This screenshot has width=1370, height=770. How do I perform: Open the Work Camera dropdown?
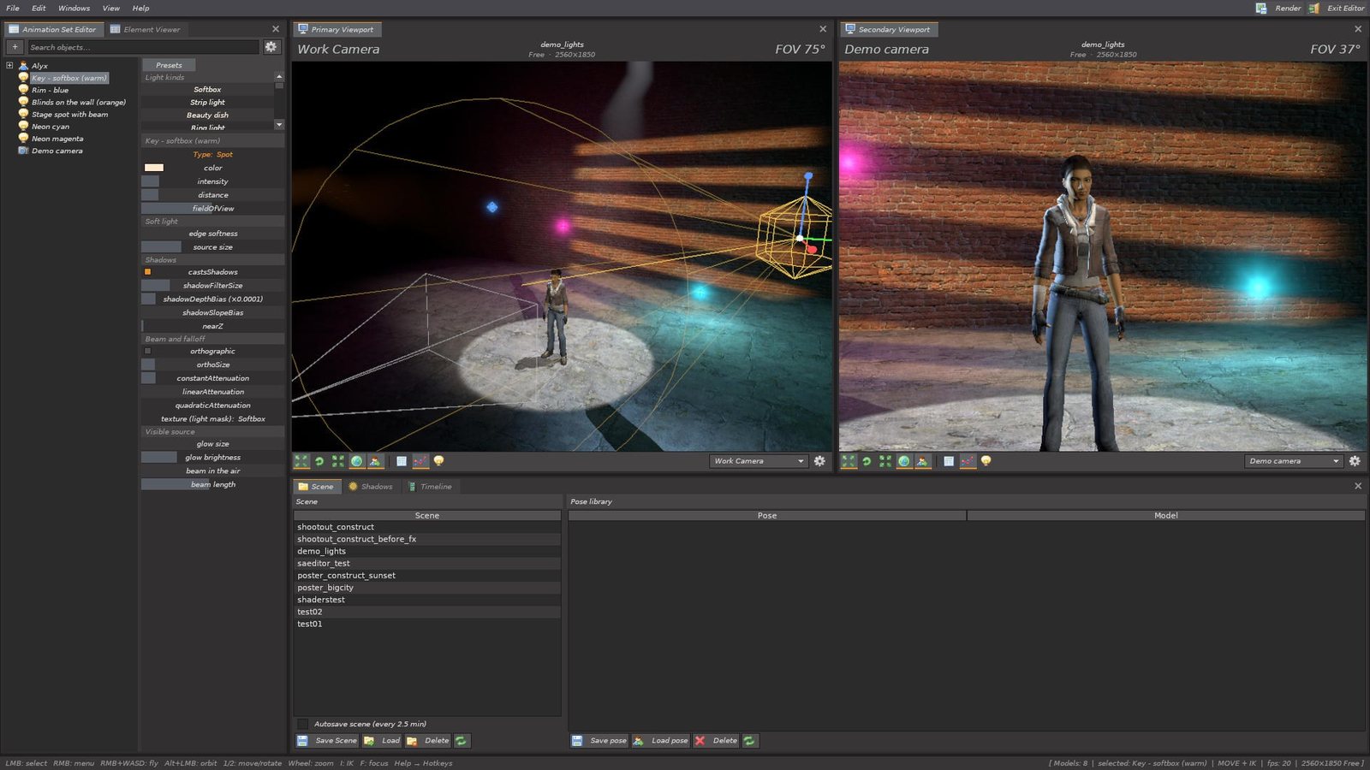click(759, 461)
